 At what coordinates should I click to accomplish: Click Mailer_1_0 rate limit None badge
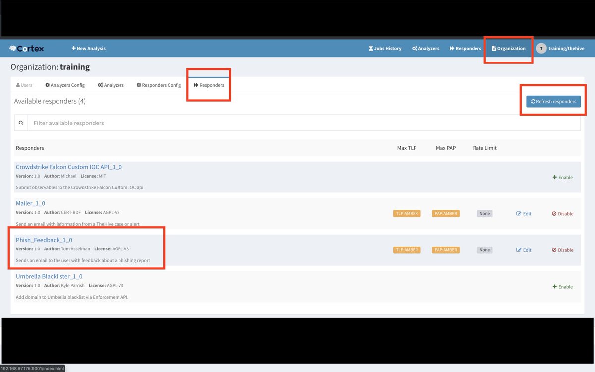484,214
